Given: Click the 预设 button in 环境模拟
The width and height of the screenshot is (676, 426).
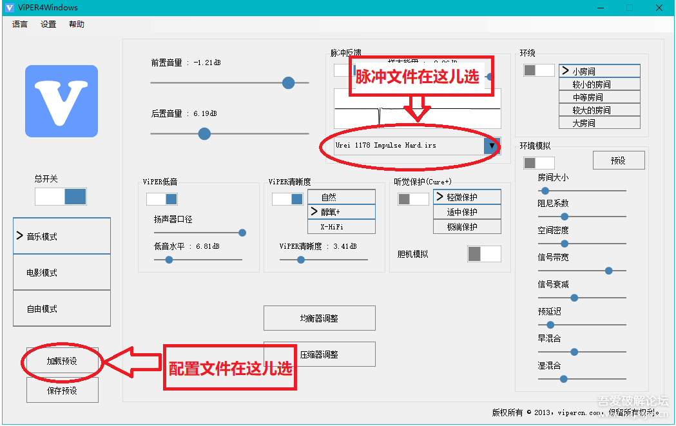Looking at the screenshot, I should pyautogui.click(x=619, y=160).
